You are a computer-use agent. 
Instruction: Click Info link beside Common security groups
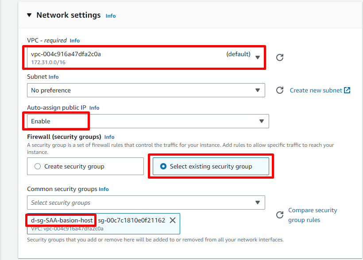(x=104, y=189)
